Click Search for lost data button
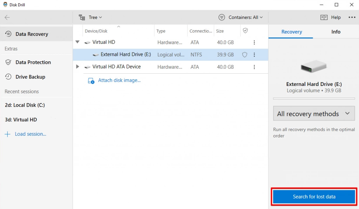Image resolution: width=359 pixels, height=209 pixels. coord(314,197)
